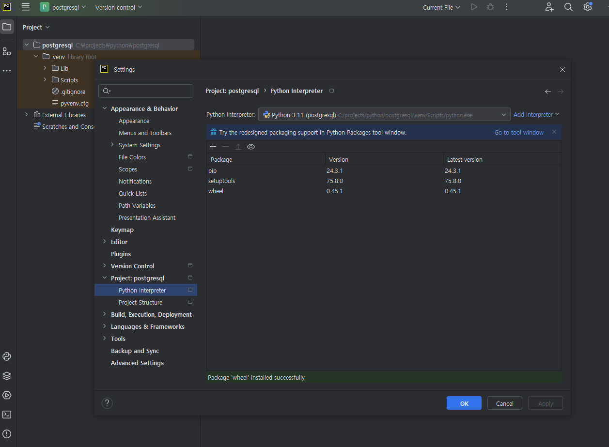Open the Code With Me add-user icon

549,7
